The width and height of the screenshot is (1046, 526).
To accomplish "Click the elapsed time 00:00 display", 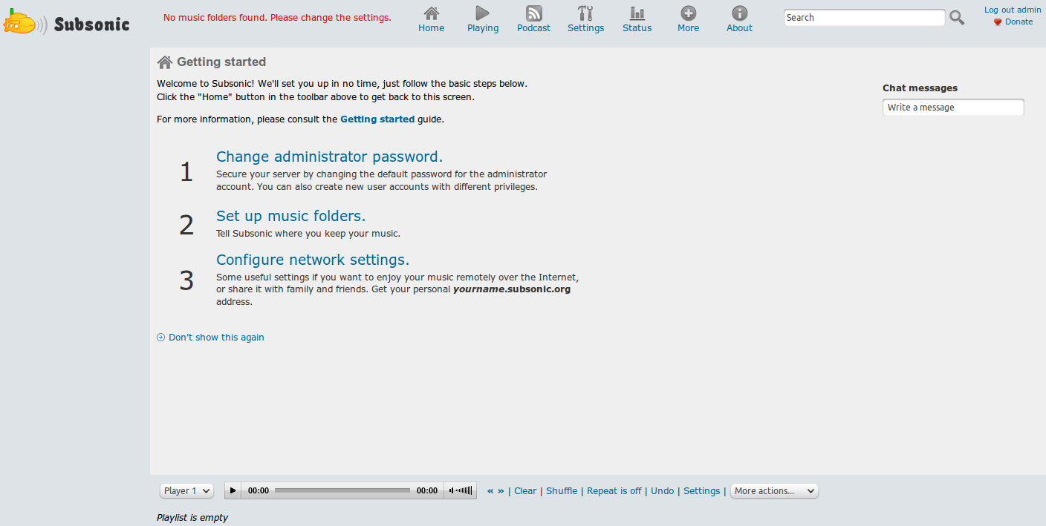I will click(x=259, y=491).
